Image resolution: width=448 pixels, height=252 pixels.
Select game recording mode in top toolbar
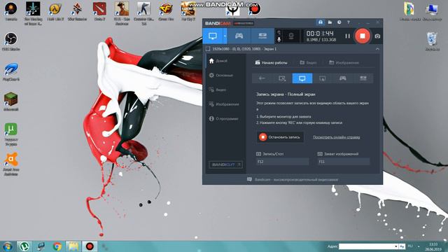pos(239,36)
